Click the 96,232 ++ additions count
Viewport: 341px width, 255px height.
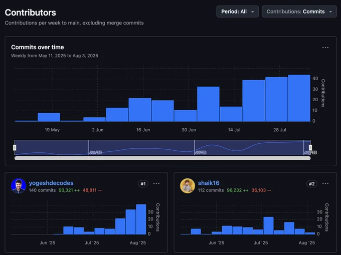(x=238, y=190)
